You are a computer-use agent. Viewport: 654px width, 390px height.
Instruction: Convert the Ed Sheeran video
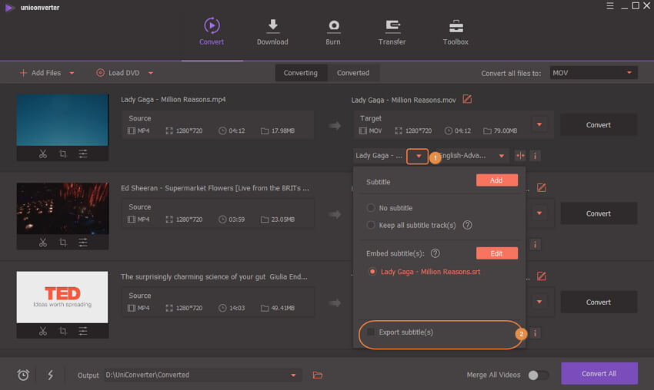point(599,213)
